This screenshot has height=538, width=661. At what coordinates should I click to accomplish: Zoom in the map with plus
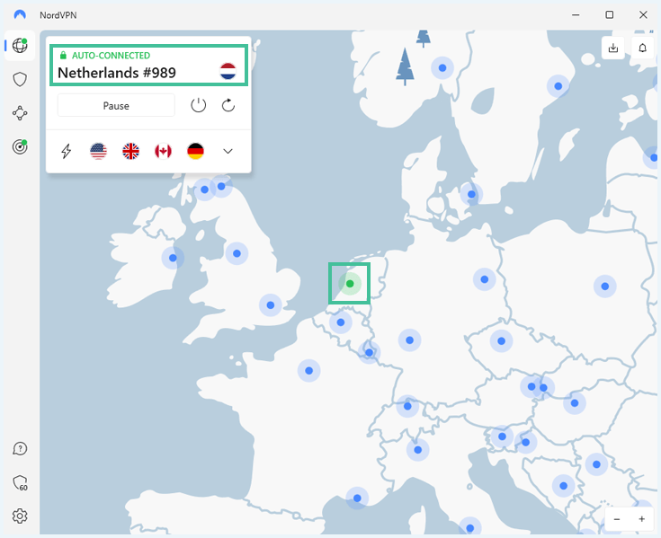coord(641,519)
